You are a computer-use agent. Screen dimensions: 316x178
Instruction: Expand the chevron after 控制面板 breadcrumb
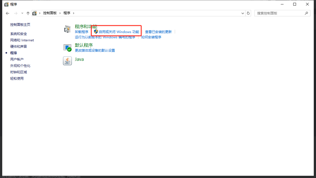tap(60, 13)
